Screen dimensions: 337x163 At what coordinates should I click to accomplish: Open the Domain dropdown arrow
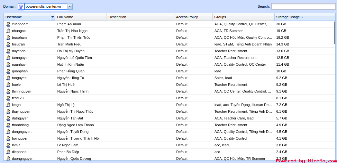70,7
